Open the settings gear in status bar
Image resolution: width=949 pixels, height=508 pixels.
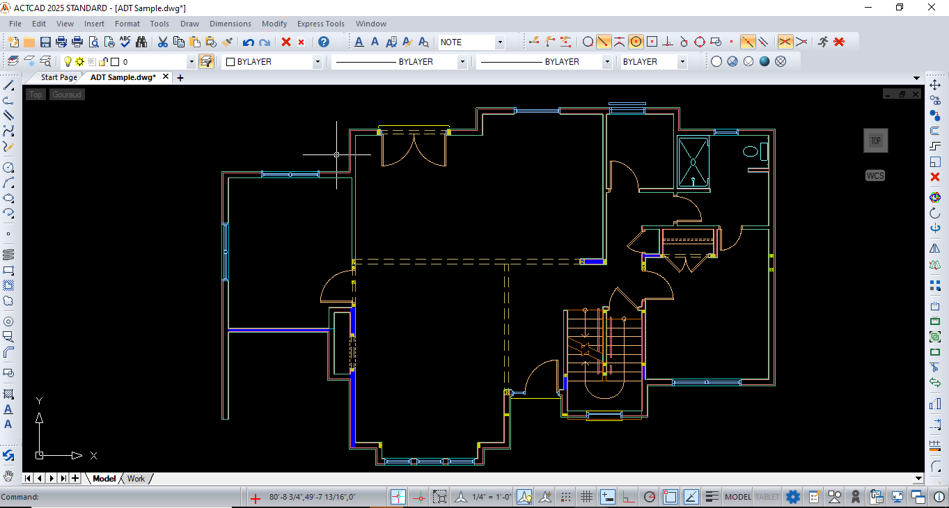pyautogui.click(x=792, y=497)
